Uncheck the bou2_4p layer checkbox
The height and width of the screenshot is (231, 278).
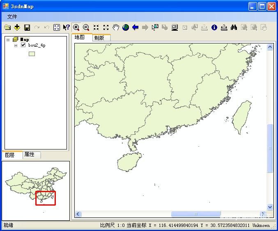23,45
